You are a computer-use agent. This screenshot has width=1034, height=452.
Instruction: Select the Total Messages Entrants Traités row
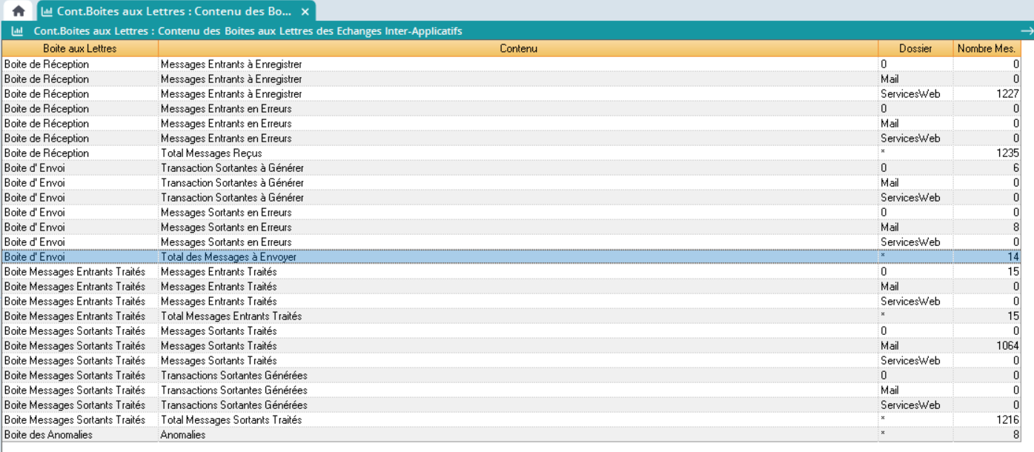pos(231,316)
